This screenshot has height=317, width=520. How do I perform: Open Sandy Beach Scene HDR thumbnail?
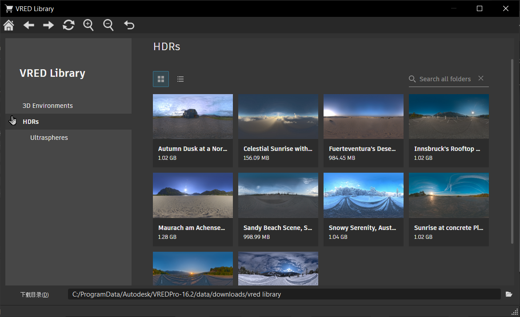278,195
